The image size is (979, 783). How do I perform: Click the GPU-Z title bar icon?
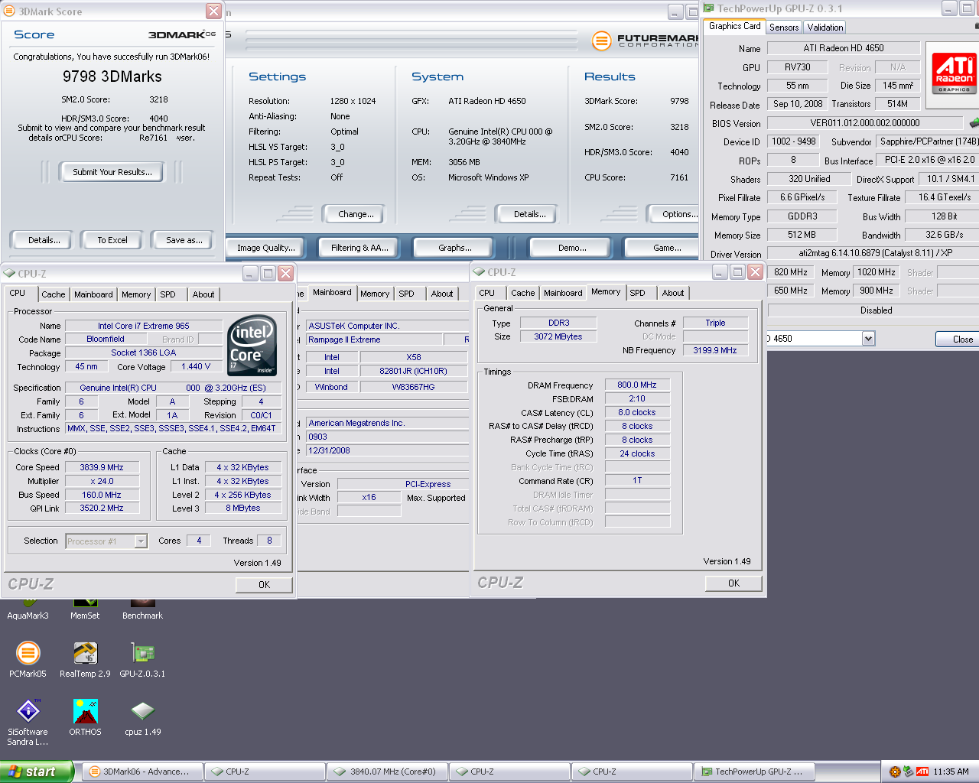click(x=708, y=8)
